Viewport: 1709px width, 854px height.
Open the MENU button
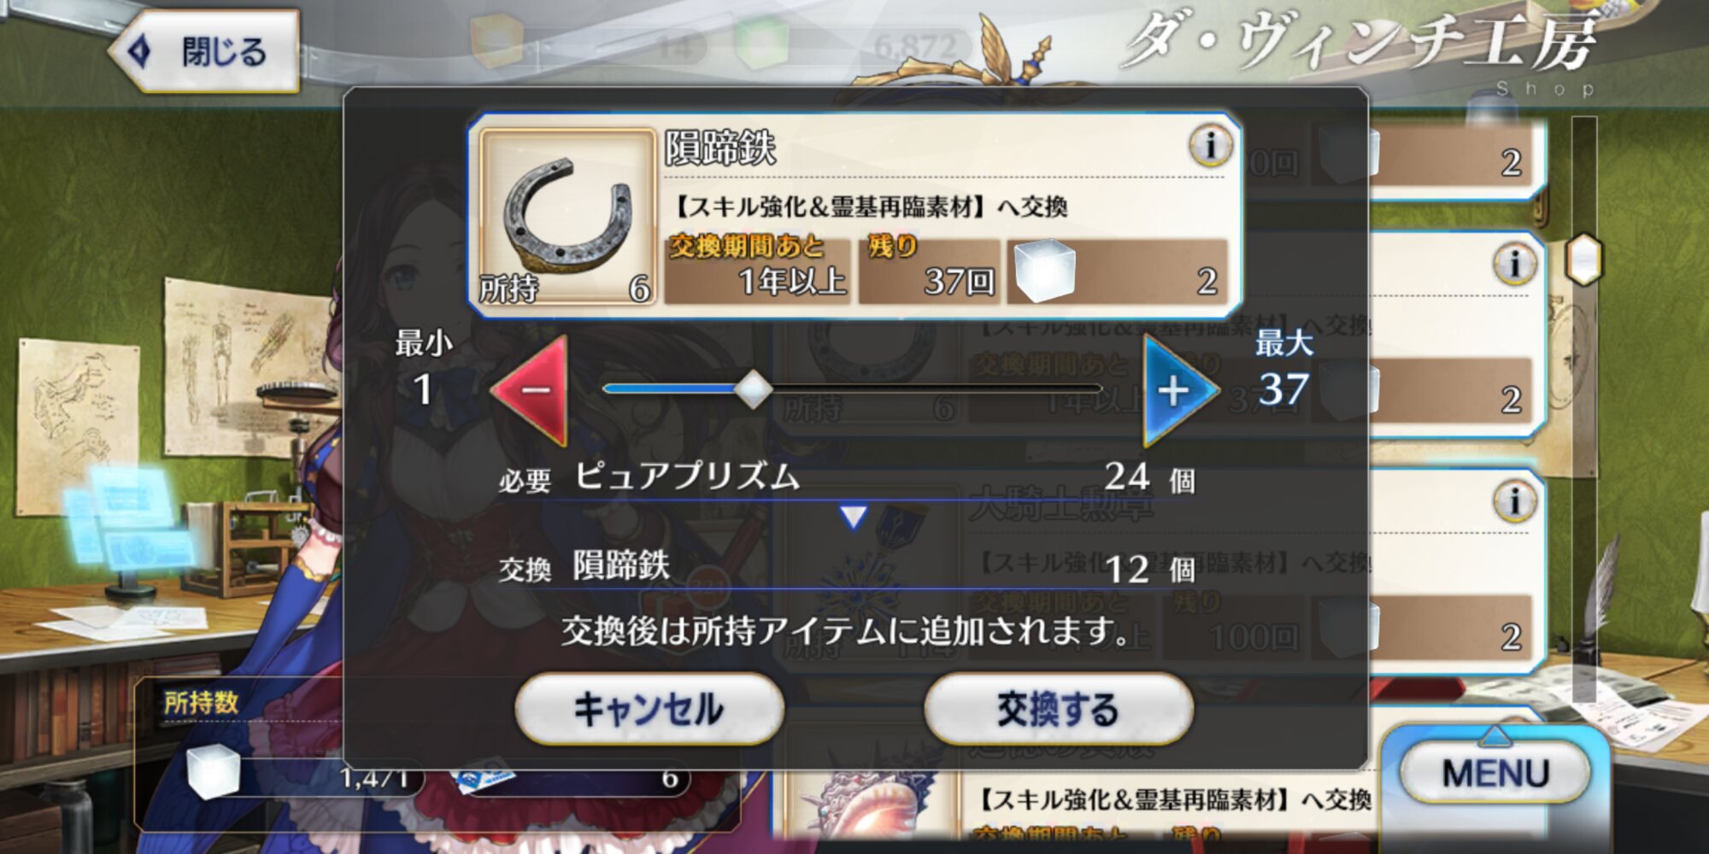pyautogui.click(x=1495, y=774)
